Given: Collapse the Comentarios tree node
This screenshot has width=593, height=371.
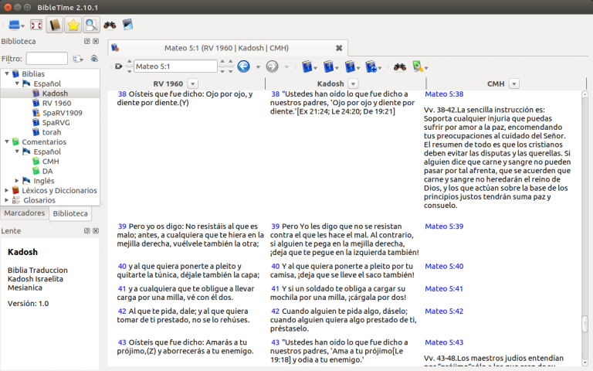Looking at the screenshot, I should click(7, 142).
